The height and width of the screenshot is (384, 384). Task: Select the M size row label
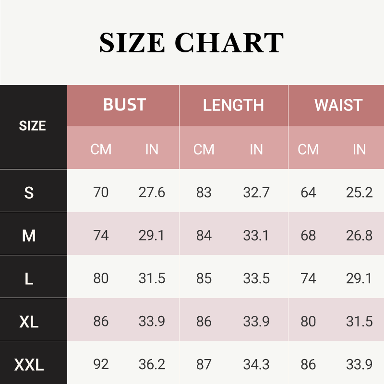[x=29, y=236]
